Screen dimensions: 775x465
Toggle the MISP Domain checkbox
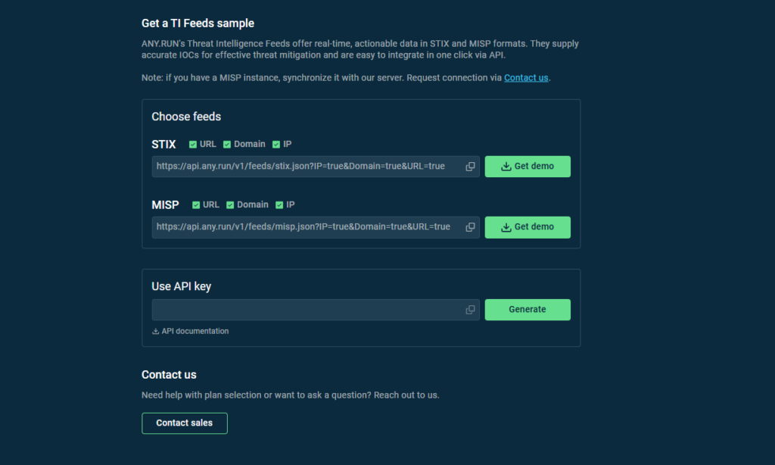(230, 205)
